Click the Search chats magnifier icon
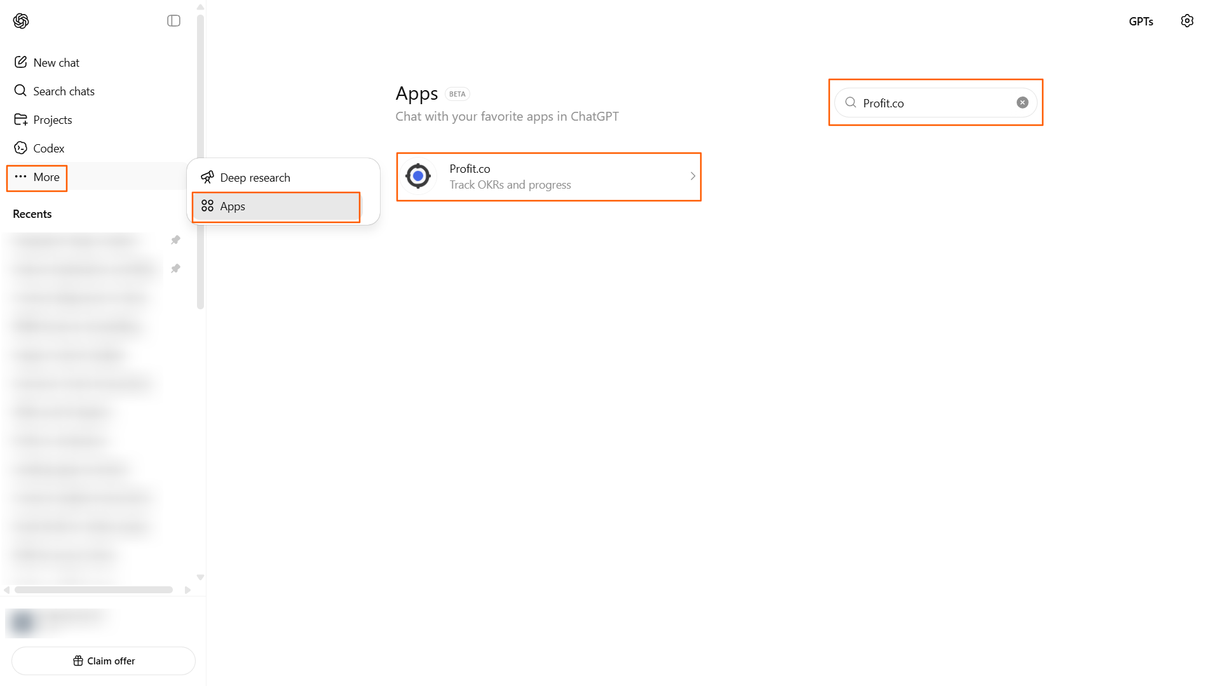 click(x=20, y=90)
